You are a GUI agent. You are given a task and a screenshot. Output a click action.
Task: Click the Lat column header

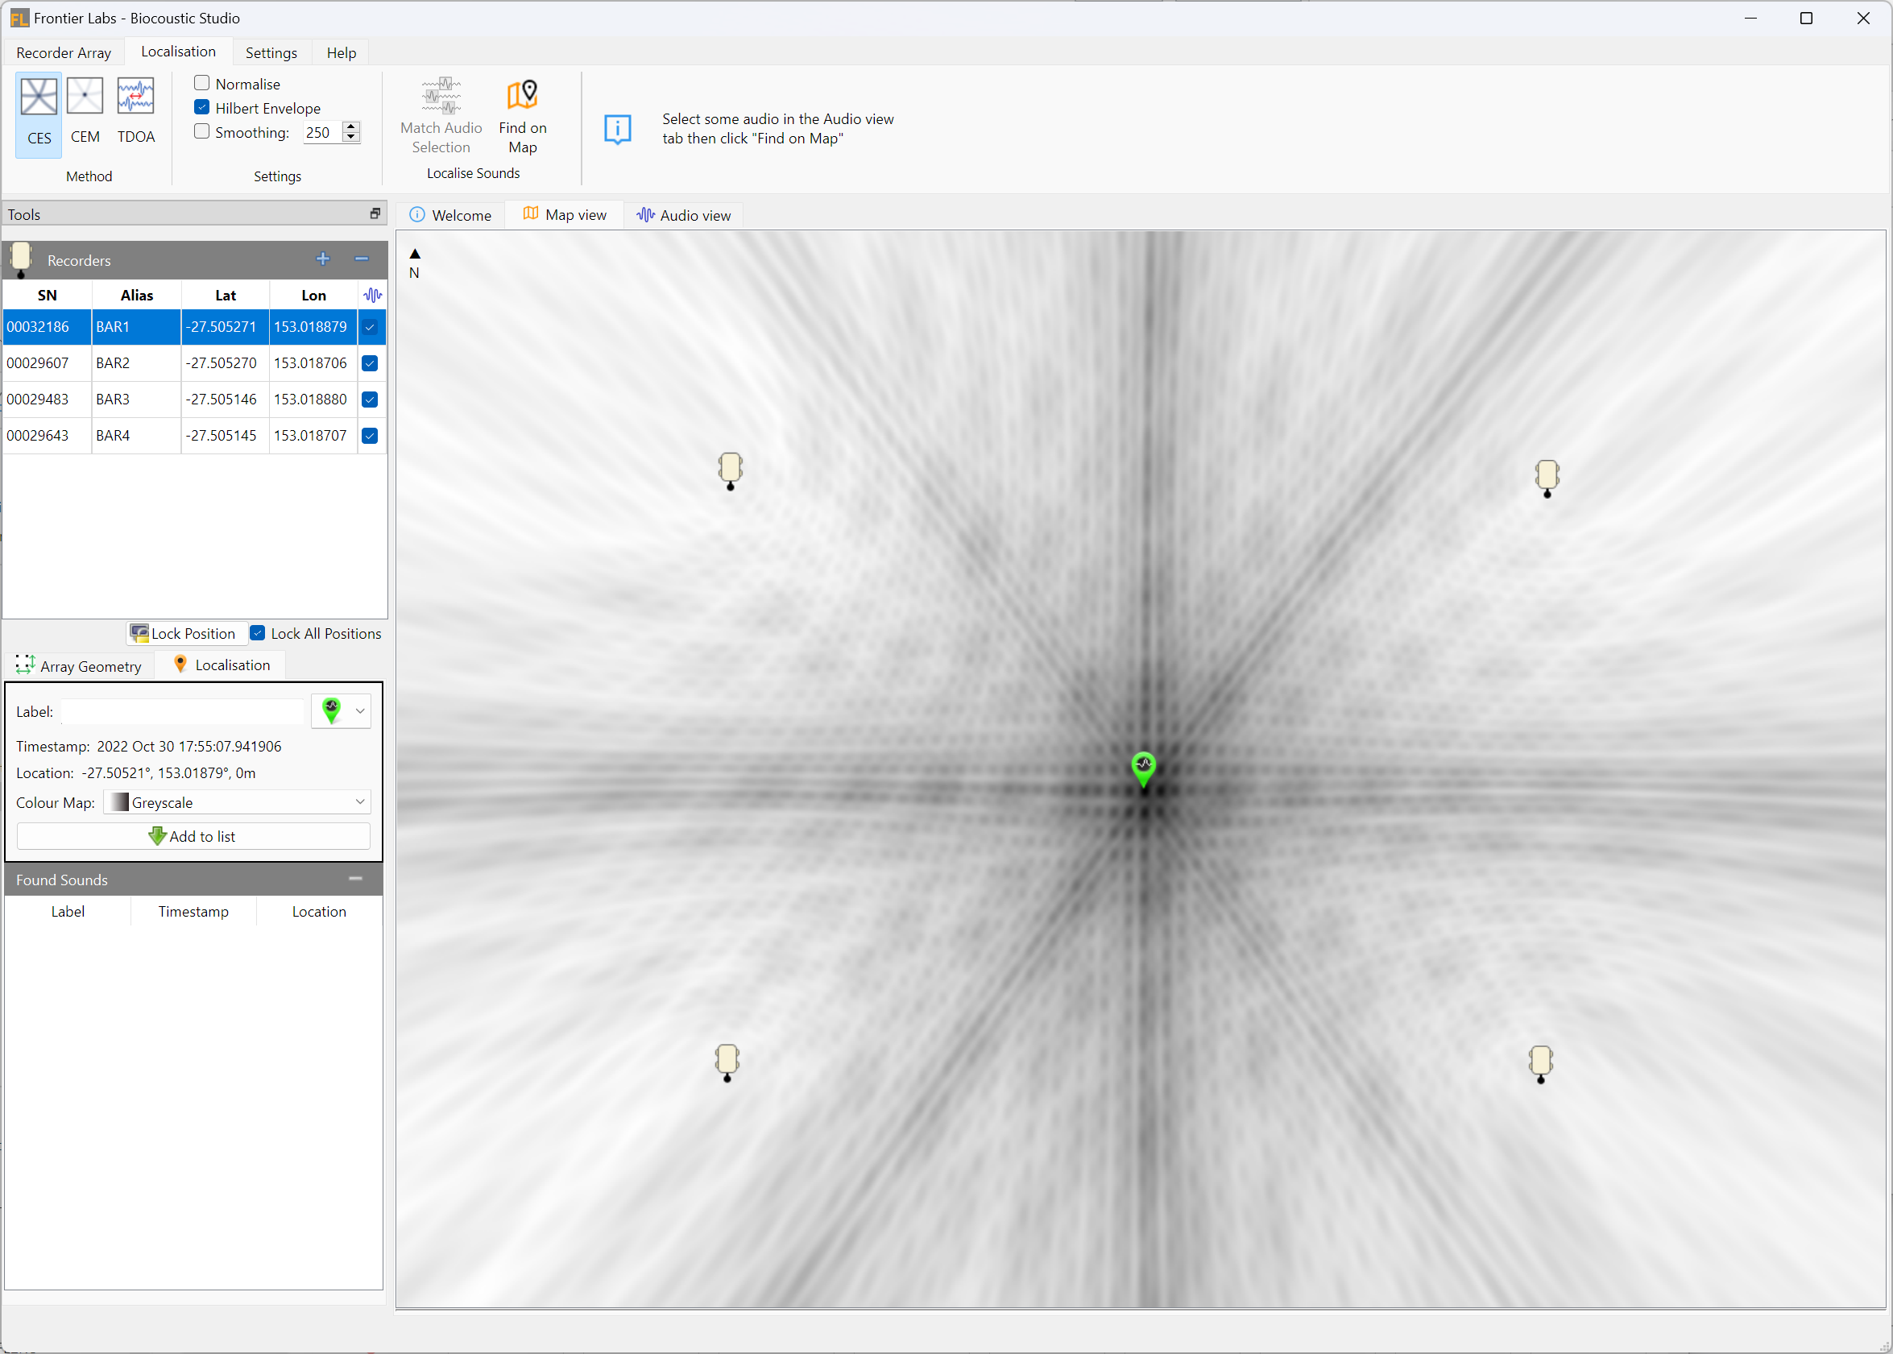(x=226, y=295)
